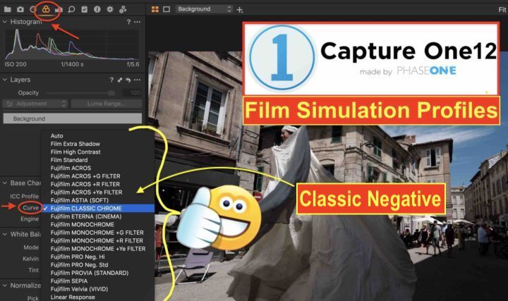Adjust the layer Opacity slider

point(80,93)
